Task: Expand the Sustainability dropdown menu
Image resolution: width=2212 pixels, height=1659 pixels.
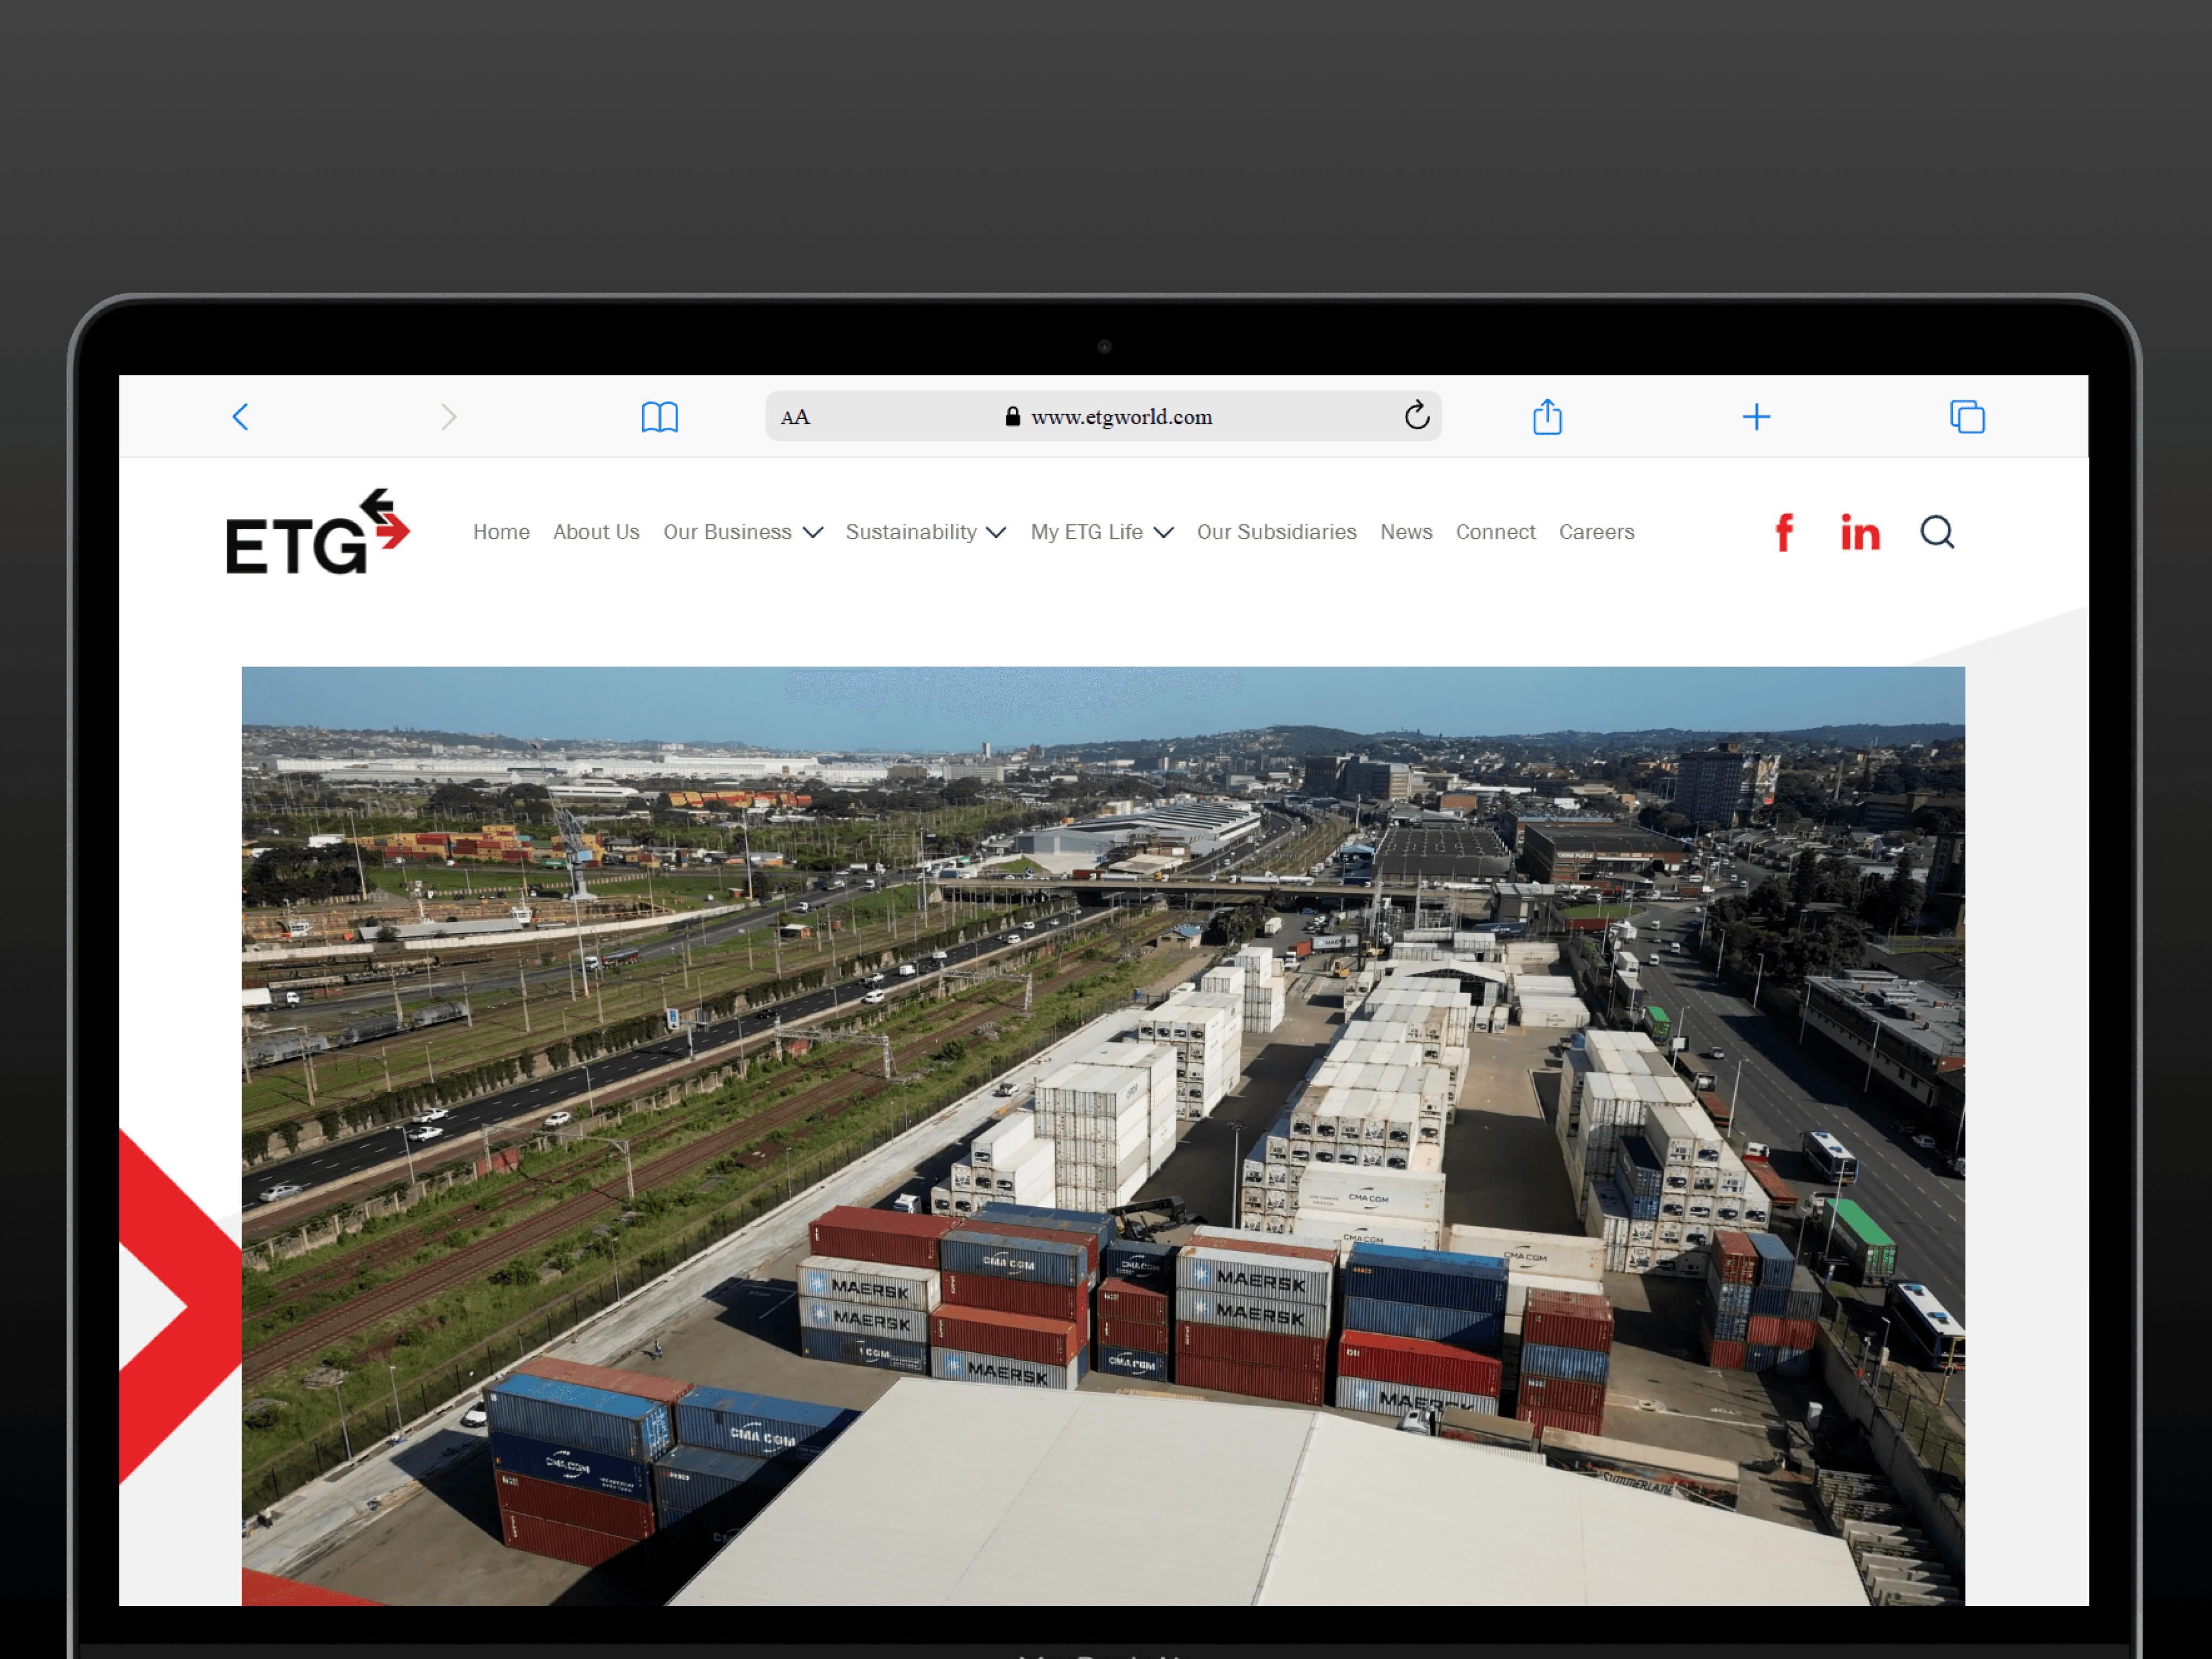Action: pos(925,532)
